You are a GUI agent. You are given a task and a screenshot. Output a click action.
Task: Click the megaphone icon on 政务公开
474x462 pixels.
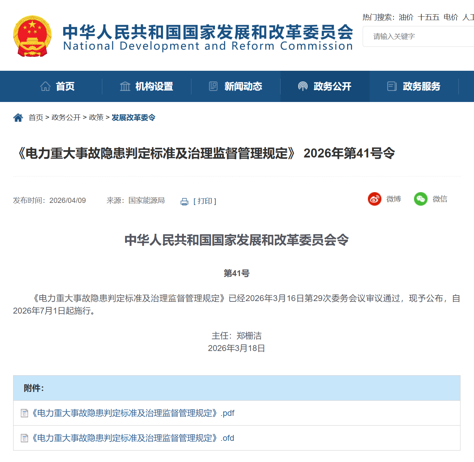(302, 86)
